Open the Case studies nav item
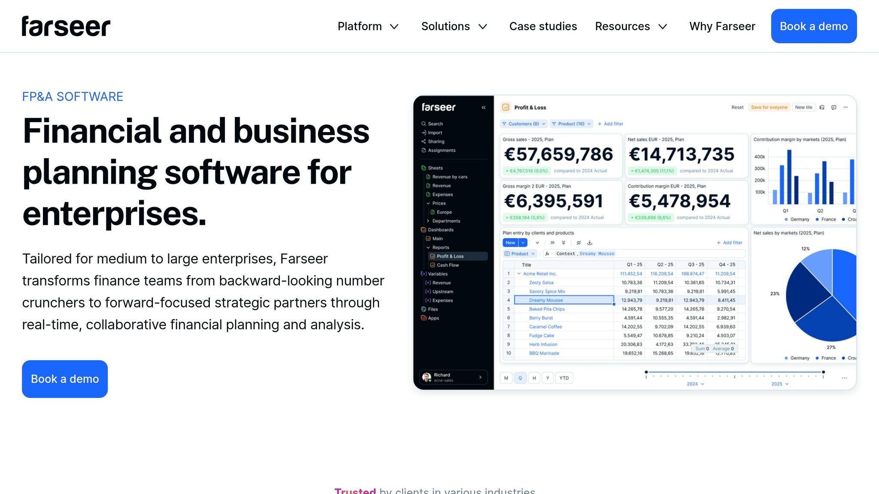This screenshot has width=879, height=494. pos(543,27)
